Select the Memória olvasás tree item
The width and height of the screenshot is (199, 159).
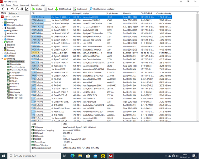(x=16, y=61)
